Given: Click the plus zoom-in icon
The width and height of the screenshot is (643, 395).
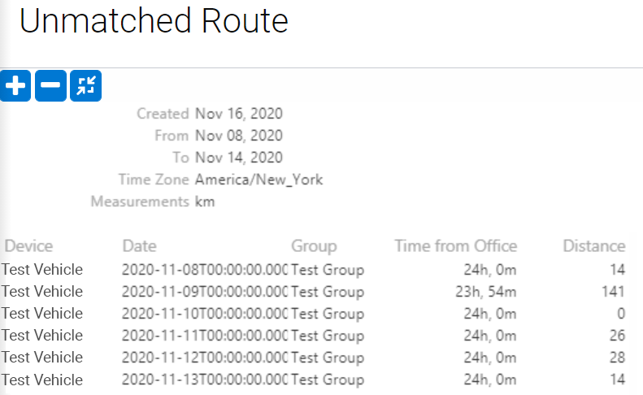Looking at the screenshot, I should [15, 85].
